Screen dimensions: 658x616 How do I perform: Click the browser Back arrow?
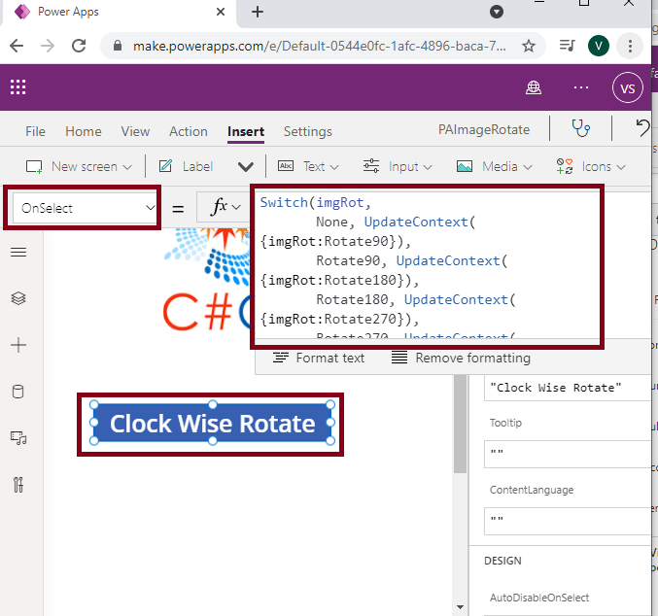17,46
